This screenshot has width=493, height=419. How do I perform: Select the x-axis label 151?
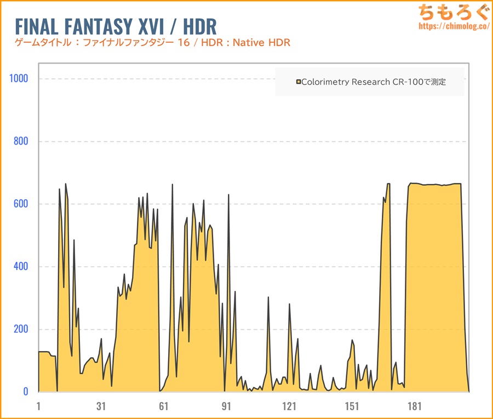pos(352,406)
